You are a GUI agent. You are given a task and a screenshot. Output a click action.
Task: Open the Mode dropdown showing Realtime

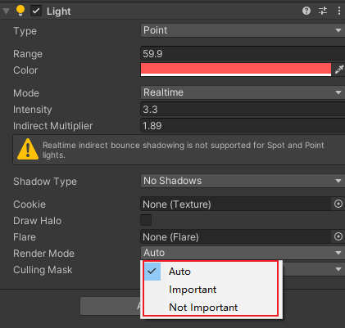click(243, 92)
